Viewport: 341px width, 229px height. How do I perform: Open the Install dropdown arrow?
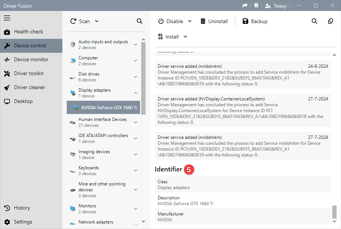coord(185,37)
